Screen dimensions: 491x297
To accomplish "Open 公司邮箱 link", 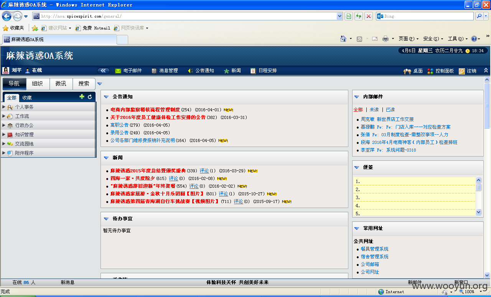I will pyautogui.click(x=370, y=264).
